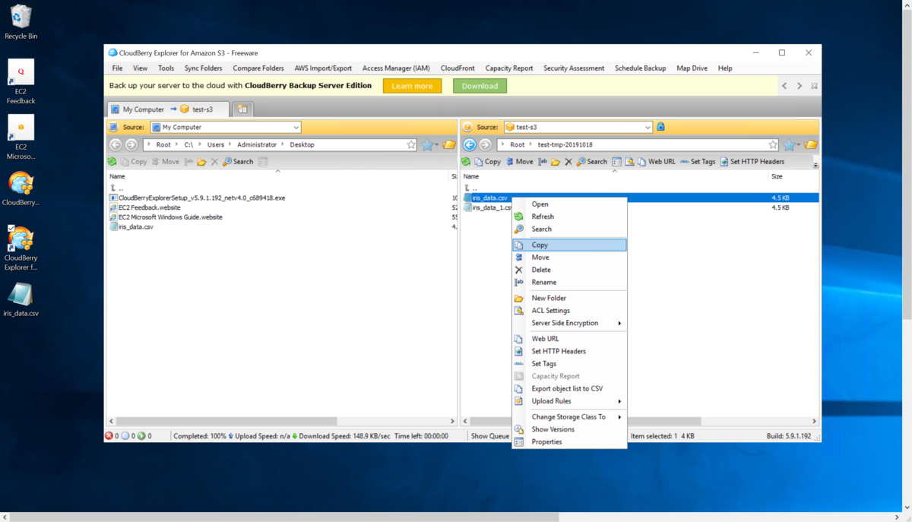Click the yellow Learn more button
Viewport: 912px width, 522px height.
pyautogui.click(x=412, y=86)
